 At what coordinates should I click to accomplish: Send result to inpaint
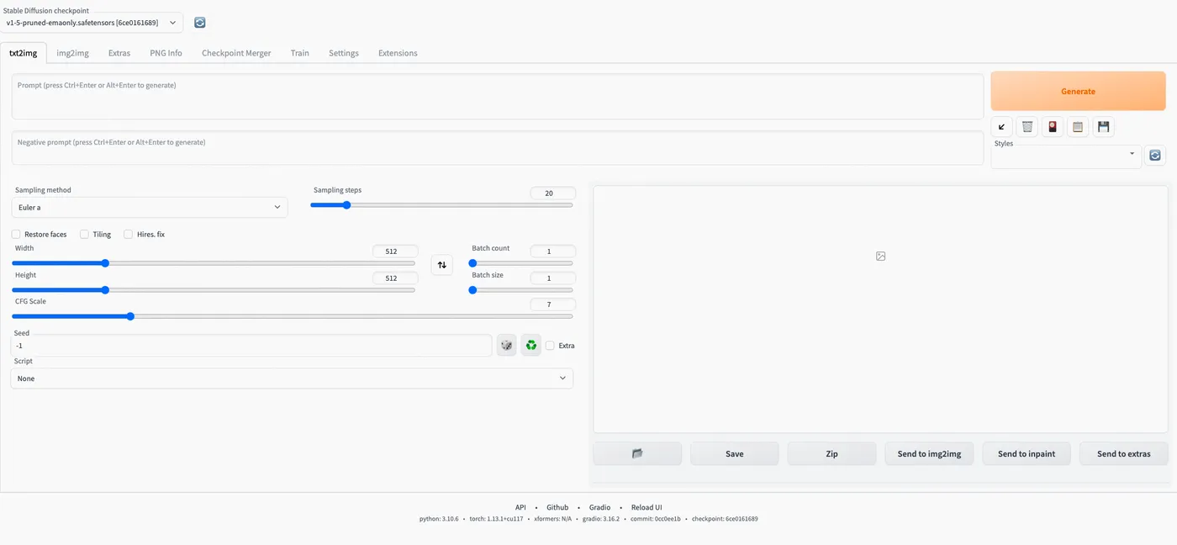[x=1027, y=453]
